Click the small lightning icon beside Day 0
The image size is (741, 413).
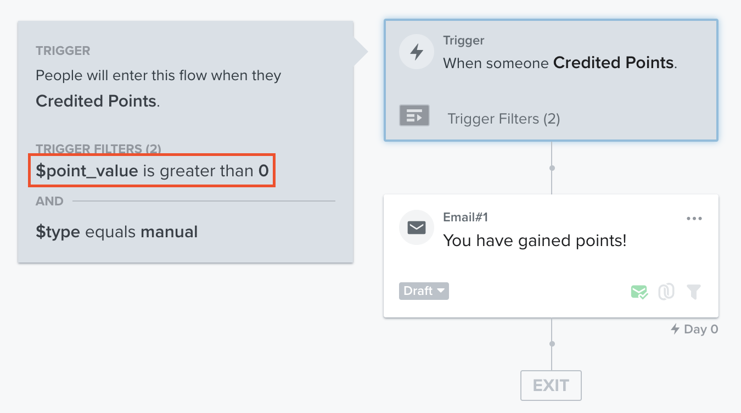675,329
